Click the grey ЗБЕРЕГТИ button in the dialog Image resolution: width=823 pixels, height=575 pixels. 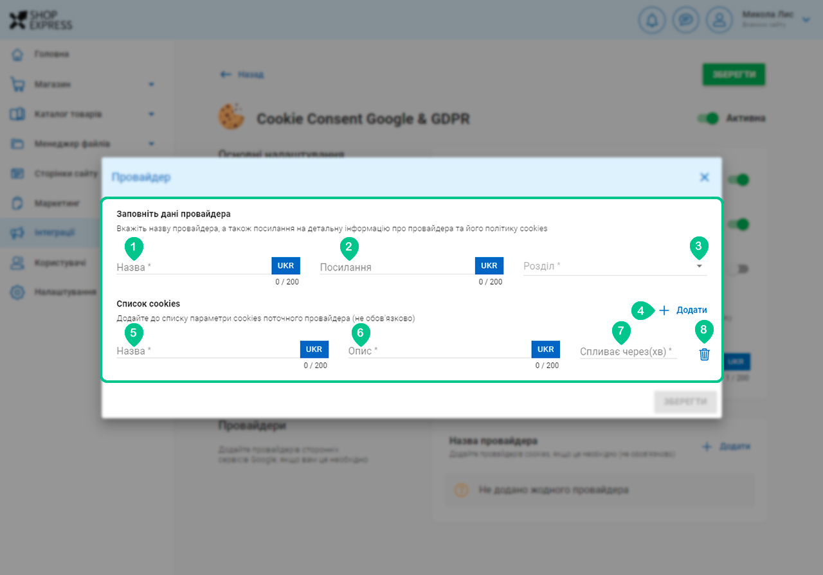pos(685,402)
